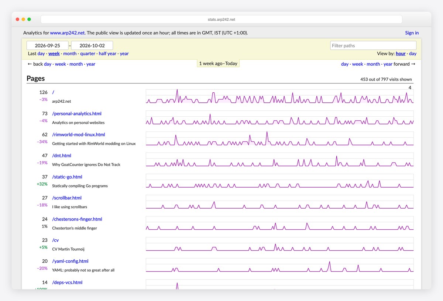Click the /chestersons-finger.html visits chart

tap(279, 223)
